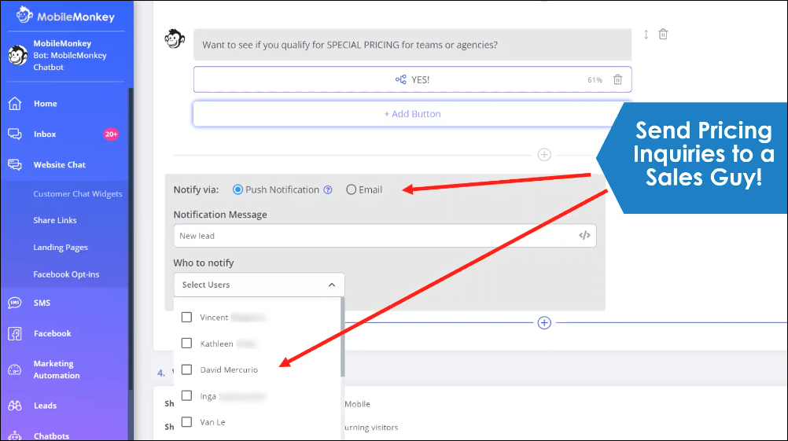This screenshot has height=441, width=788.
Task: Click the 'Notify via:' label
Action: tap(196, 190)
